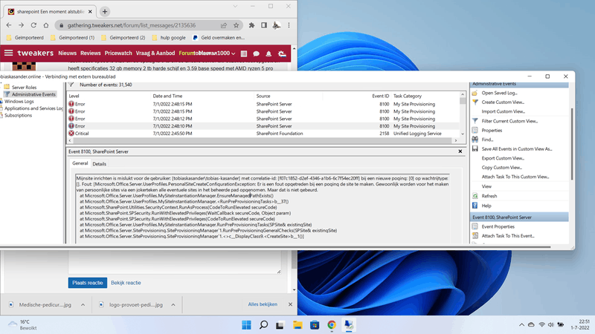
Task: Select the Critical SharePoint Foundation event row
Action: (263, 134)
